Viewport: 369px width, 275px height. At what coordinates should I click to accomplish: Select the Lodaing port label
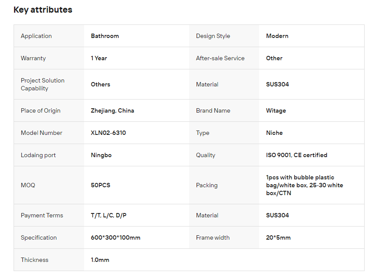click(x=38, y=155)
